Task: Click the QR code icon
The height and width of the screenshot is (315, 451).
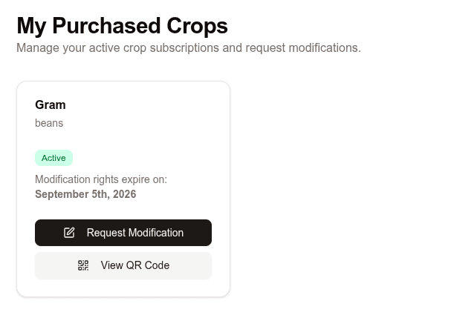Action: [83, 265]
